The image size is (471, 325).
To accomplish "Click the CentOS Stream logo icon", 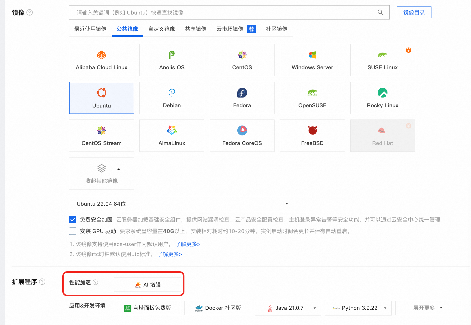I will point(101,130).
